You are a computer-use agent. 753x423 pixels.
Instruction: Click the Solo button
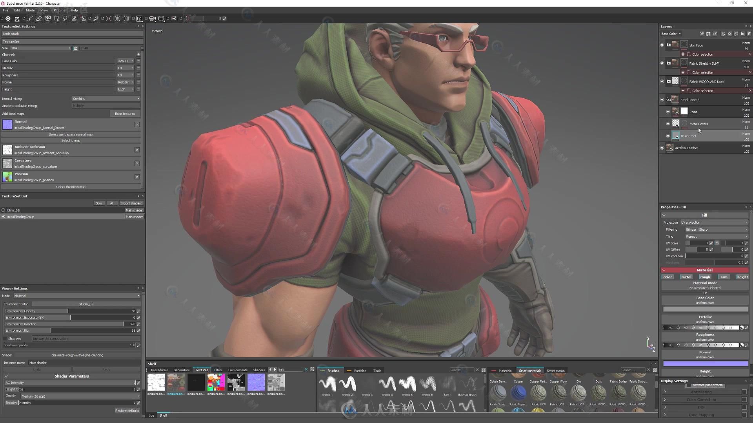(x=99, y=203)
